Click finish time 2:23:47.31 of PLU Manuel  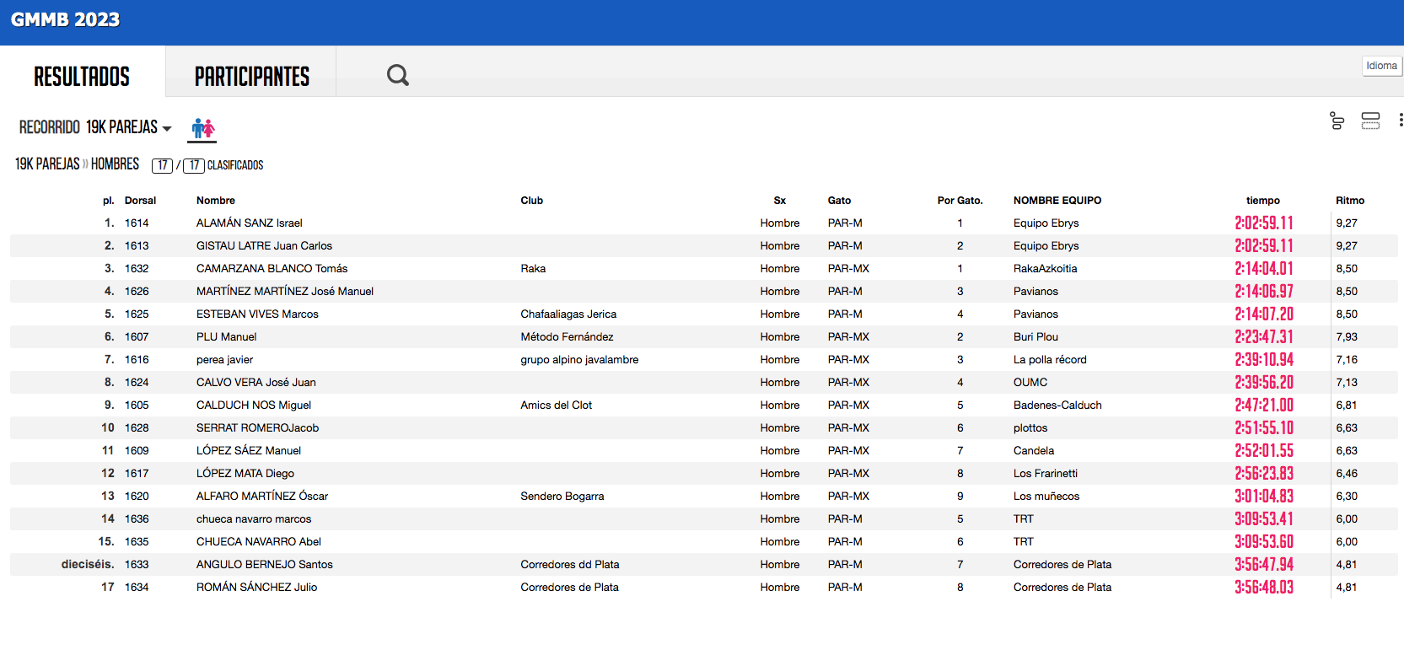(x=1263, y=337)
